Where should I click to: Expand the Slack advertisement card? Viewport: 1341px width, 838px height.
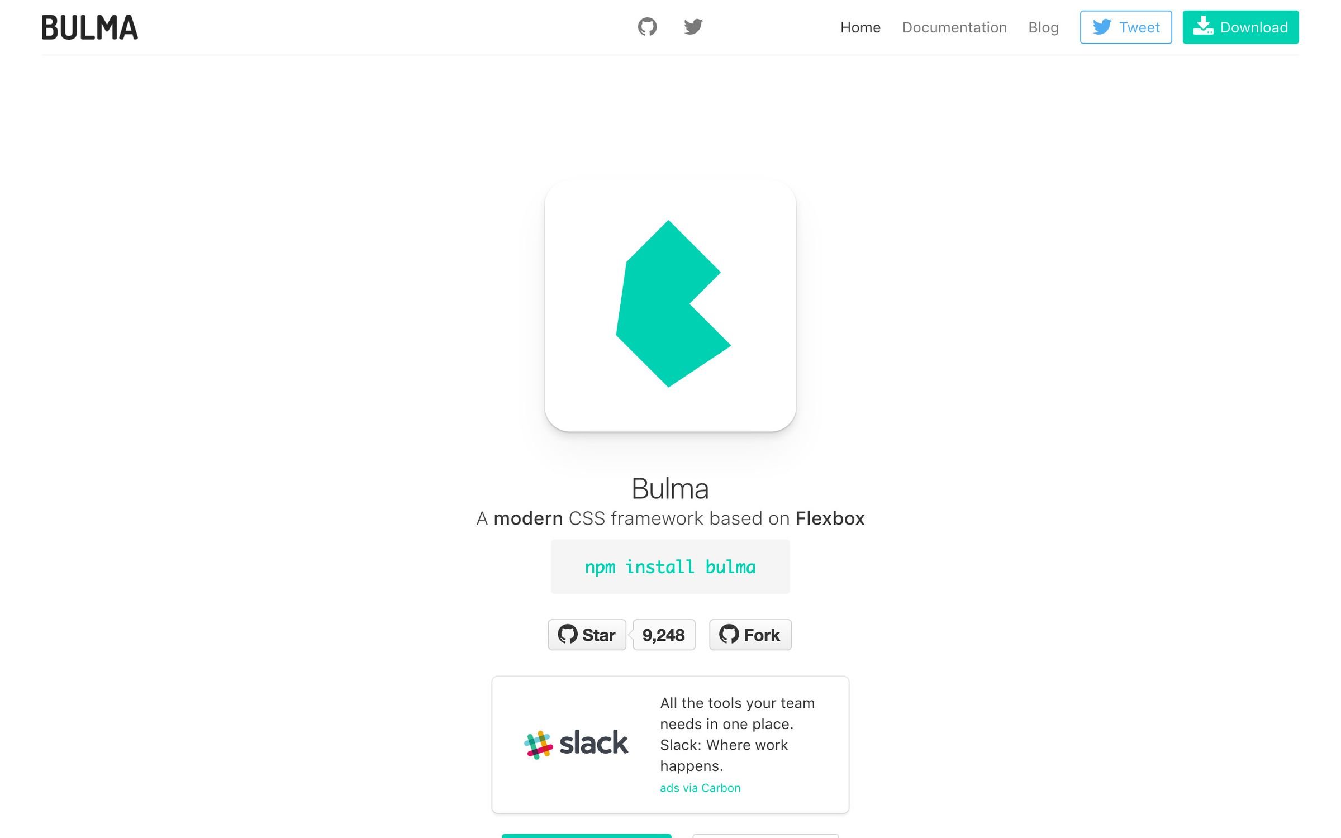671,742
